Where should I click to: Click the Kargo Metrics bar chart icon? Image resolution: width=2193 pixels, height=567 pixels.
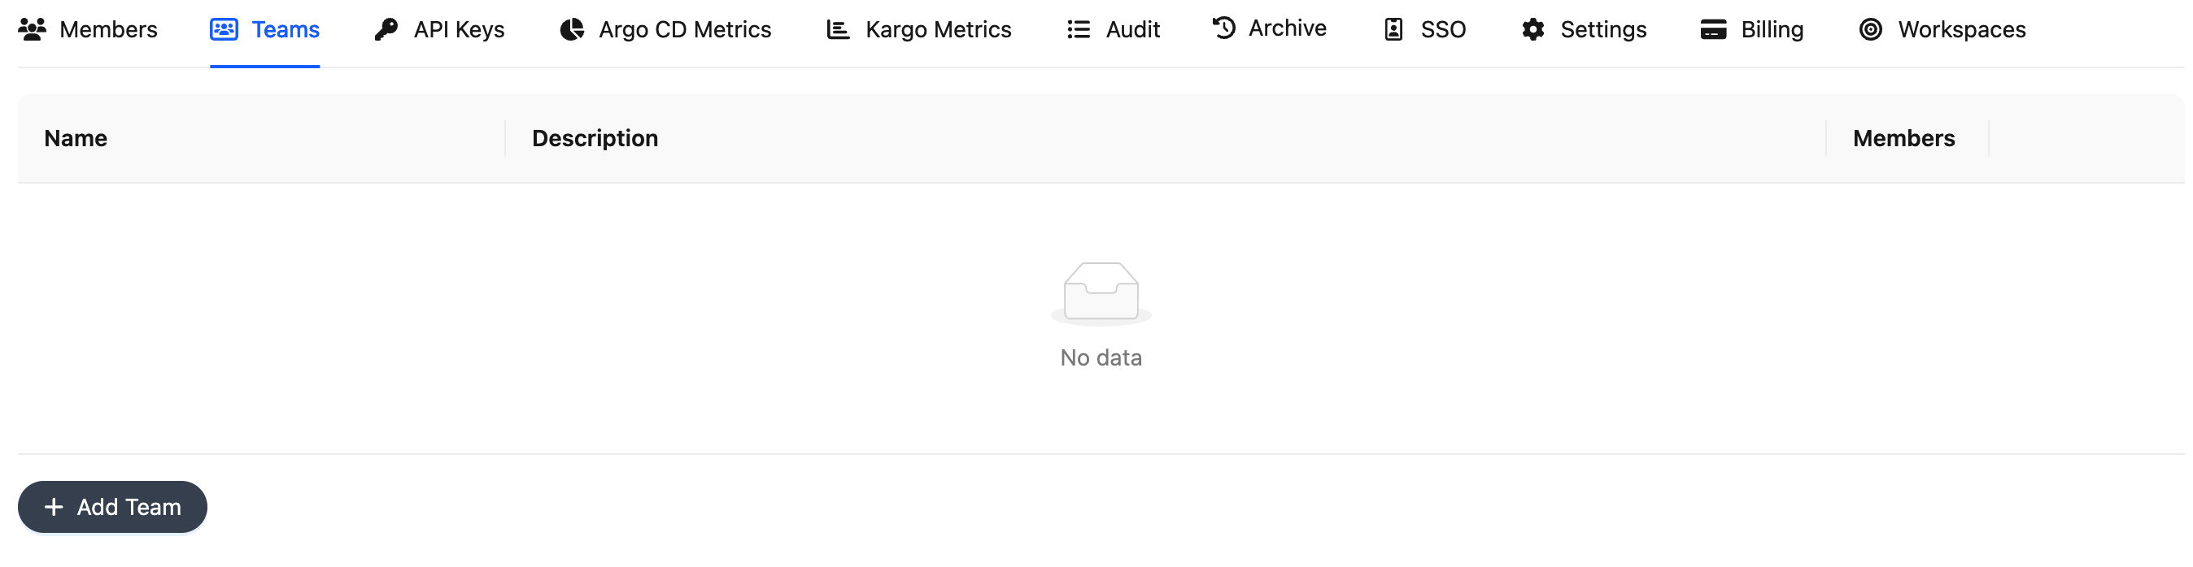click(x=839, y=30)
